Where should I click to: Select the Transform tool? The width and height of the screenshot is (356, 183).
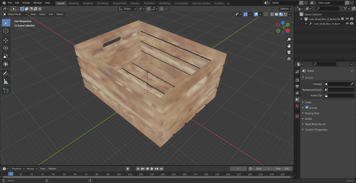(6, 64)
